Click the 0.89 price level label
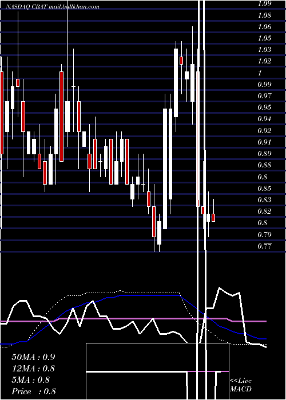This screenshot has width=286, height=400. pyautogui.click(x=264, y=154)
